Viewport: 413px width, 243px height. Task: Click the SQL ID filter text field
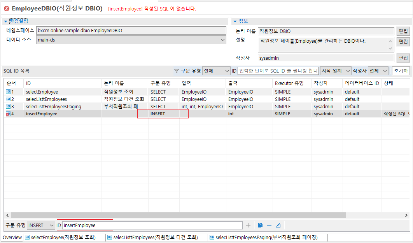pyautogui.click(x=278, y=71)
